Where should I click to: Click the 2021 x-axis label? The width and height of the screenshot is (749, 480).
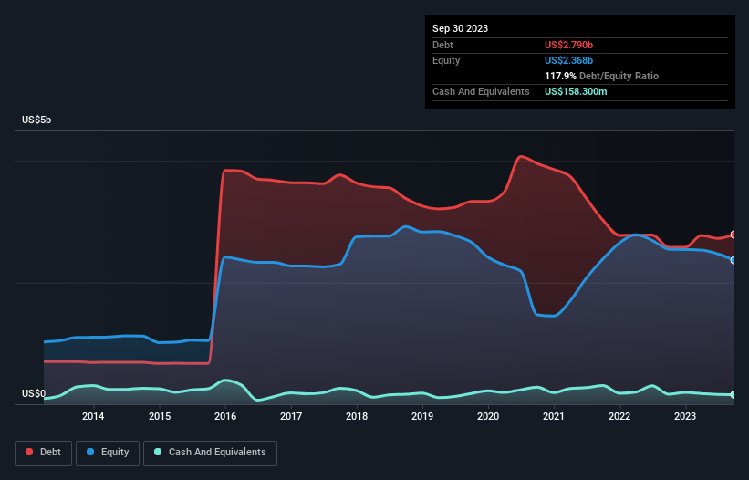(554, 416)
